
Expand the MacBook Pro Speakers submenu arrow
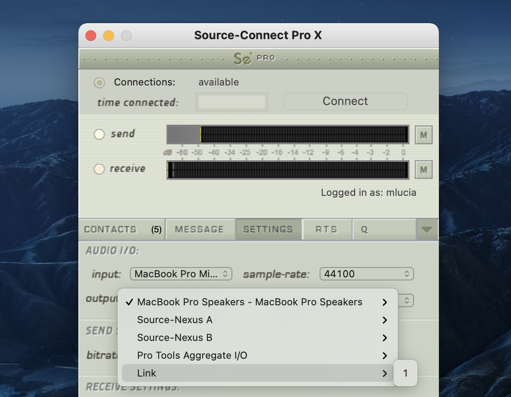[385, 302]
